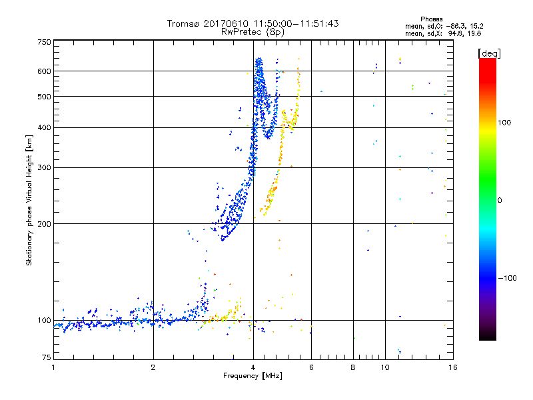533x400 pixels.
Task: Click the 16 tick label on x-axis
Action: 452,367
